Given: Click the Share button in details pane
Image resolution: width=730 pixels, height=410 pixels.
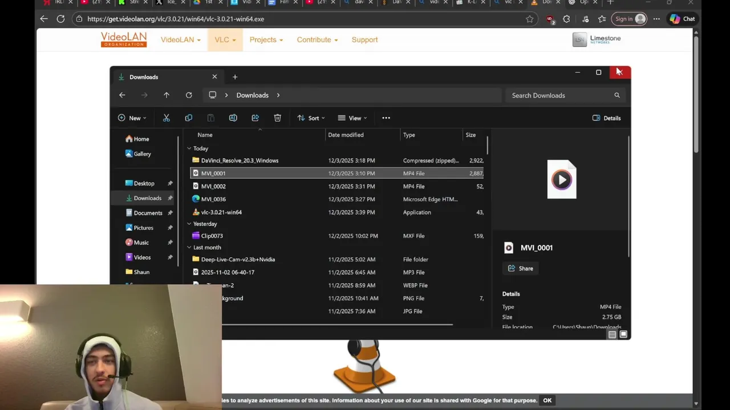Looking at the screenshot, I should click(520, 268).
